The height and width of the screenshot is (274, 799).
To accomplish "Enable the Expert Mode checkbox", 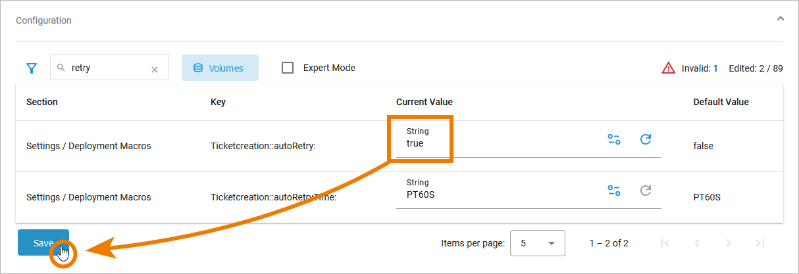I will (288, 68).
